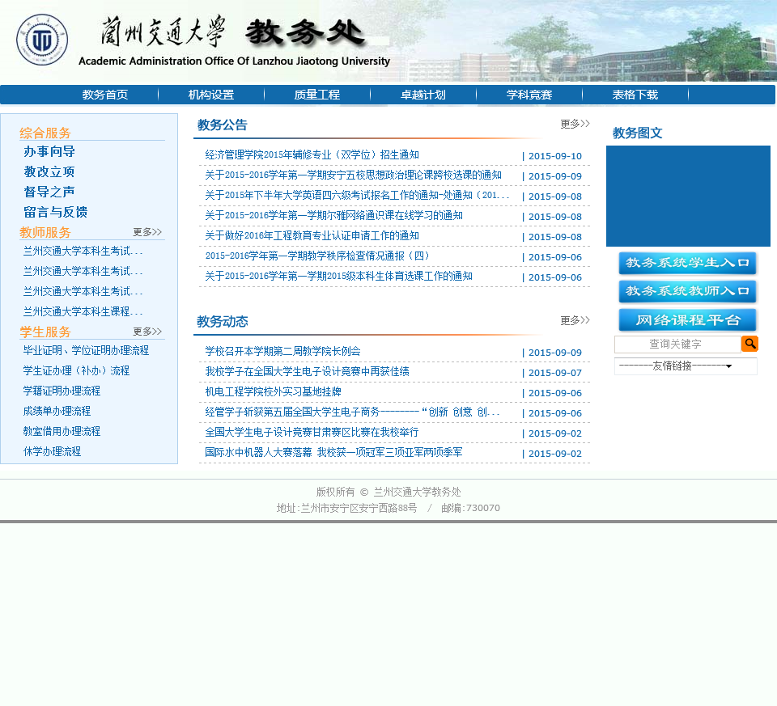Viewport: 777px width, 706px height.
Task: Select 质量工程 in the navigation bar
Action: (x=316, y=95)
